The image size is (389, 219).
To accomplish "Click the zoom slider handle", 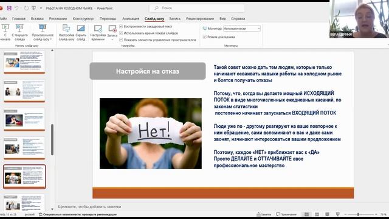I will (x=358, y=214).
